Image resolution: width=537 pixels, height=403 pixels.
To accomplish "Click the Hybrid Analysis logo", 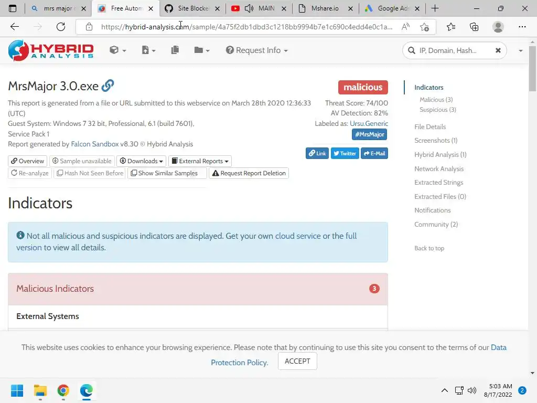I will coord(51,50).
